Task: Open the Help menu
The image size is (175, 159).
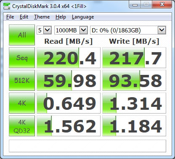Action: point(61,17)
